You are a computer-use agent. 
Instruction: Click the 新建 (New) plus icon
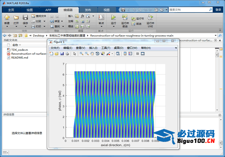coord(7,17)
